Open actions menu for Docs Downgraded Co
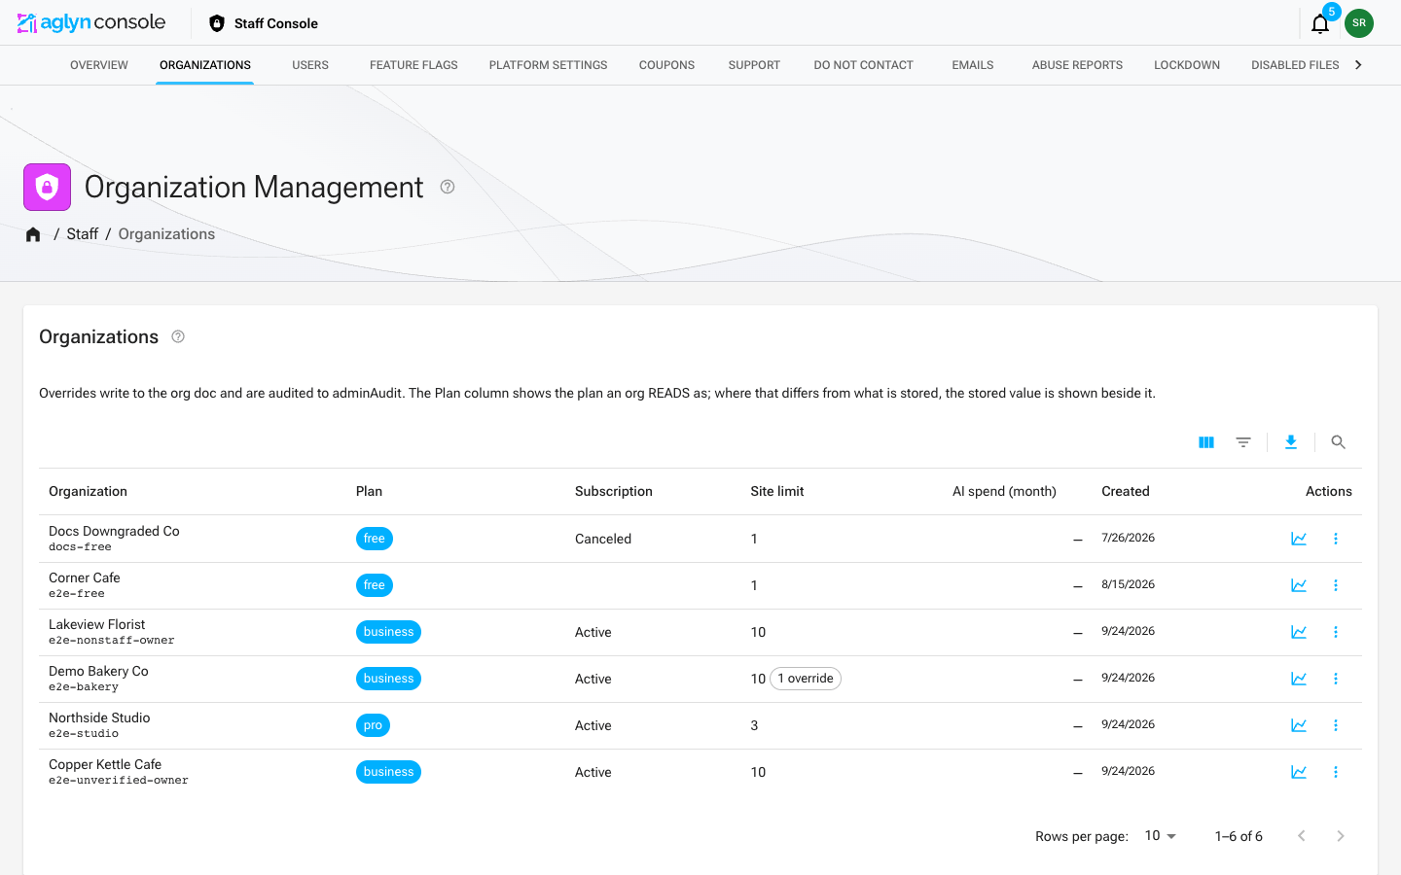Viewport: 1401px width, 875px height. 1336,539
